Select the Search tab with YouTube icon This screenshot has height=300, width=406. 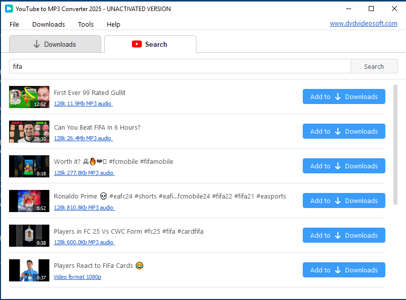(150, 44)
